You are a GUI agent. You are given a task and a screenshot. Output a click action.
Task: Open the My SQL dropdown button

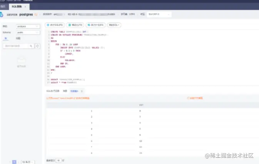[114, 25]
